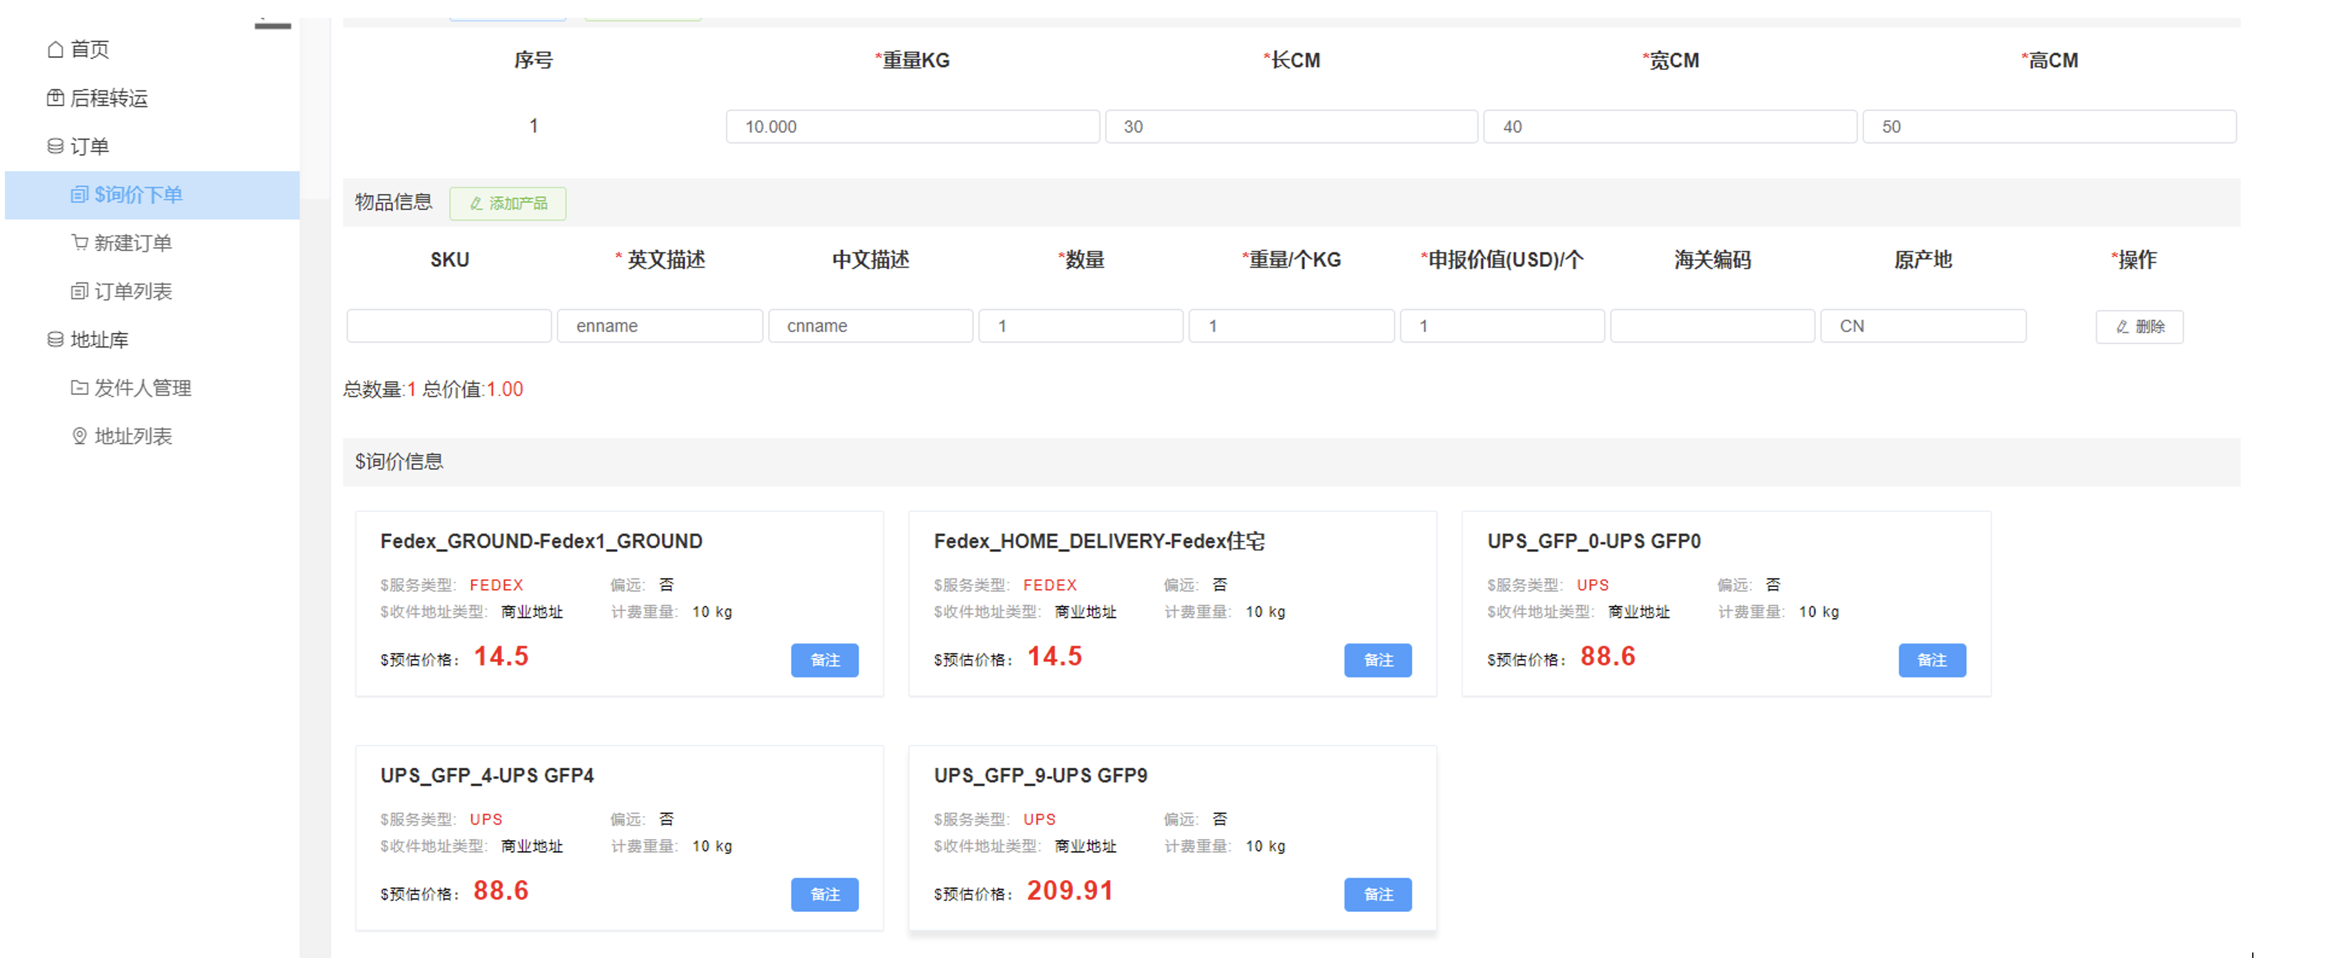The image size is (2348, 958).
Task: Focus the 长CM field showing 30
Action: point(1291,127)
